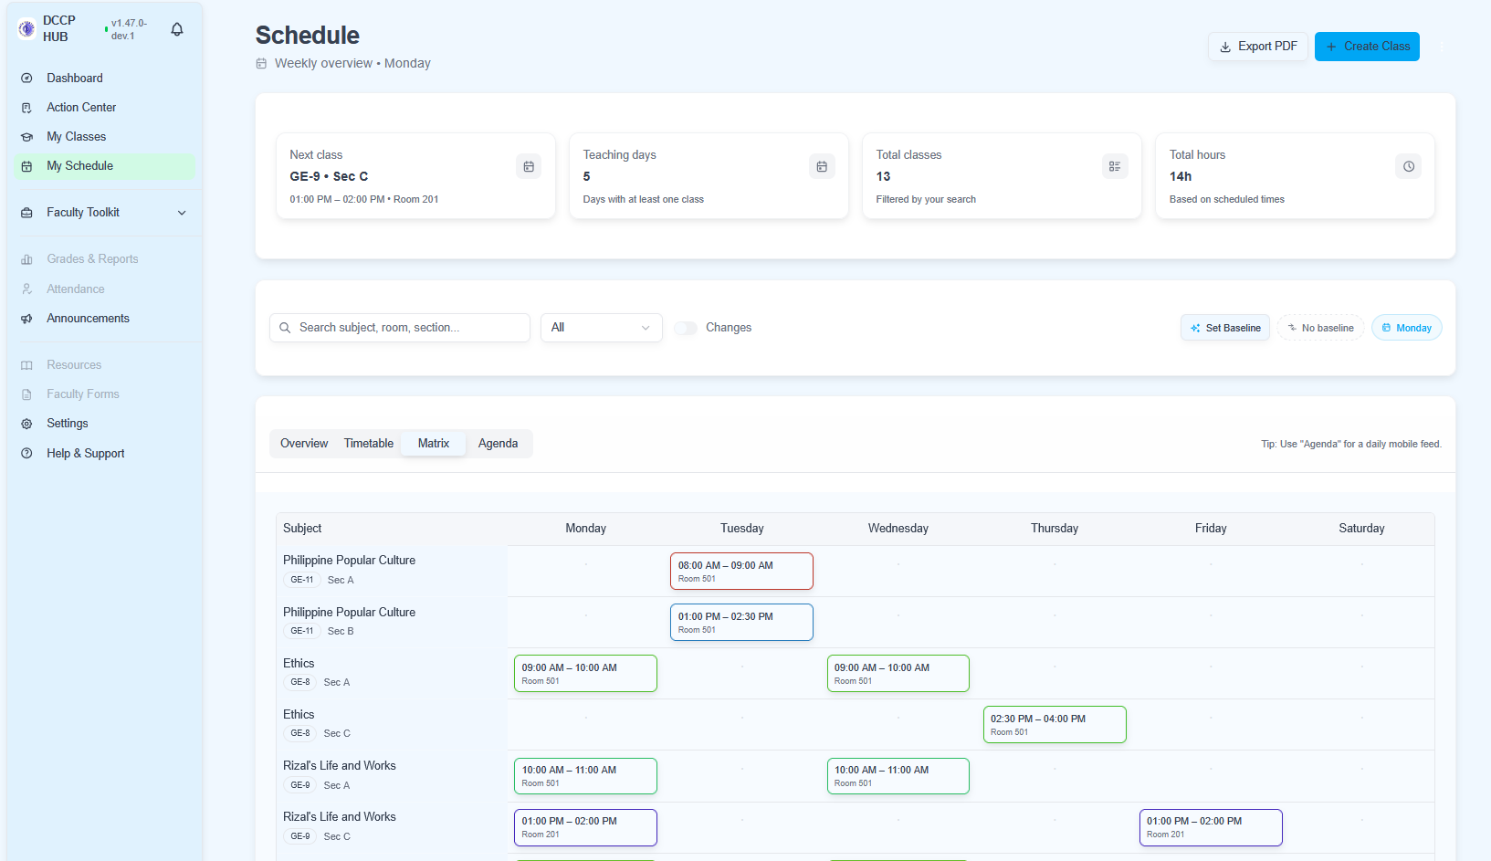Click the Export PDF button

click(x=1258, y=47)
